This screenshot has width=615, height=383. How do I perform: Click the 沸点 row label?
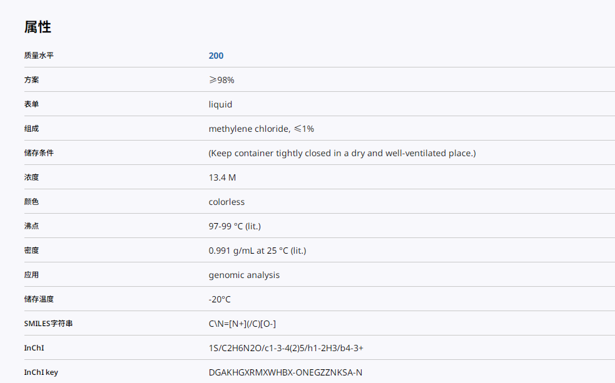click(31, 226)
